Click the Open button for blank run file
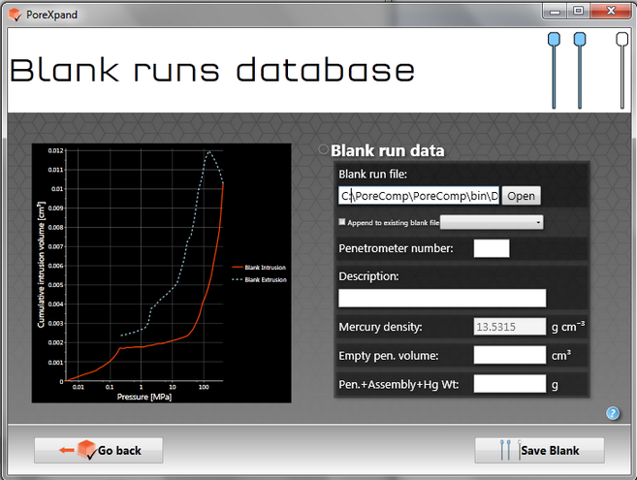This screenshot has width=637, height=480. tap(521, 196)
